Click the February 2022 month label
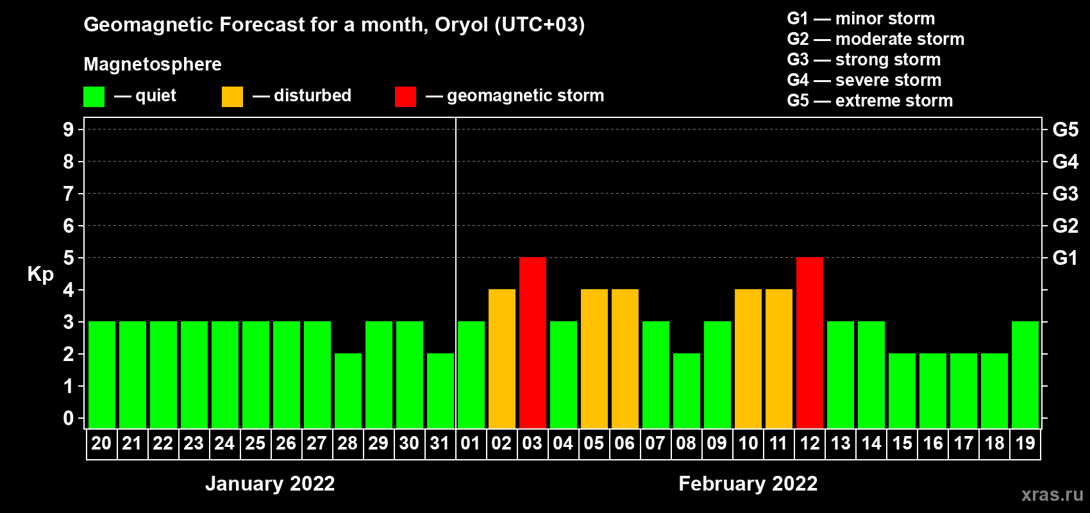Image resolution: width=1090 pixels, height=513 pixels. coord(748,484)
